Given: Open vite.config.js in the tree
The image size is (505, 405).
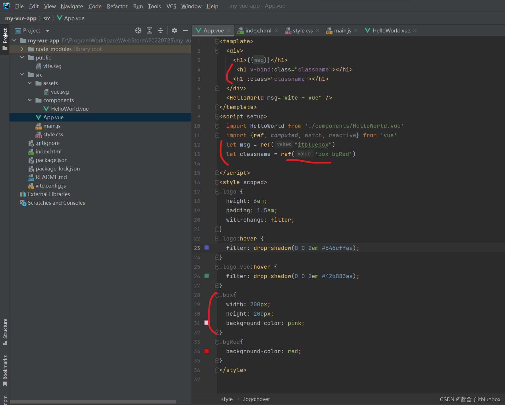Looking at the screenshot, I should (x=51, y=186).
